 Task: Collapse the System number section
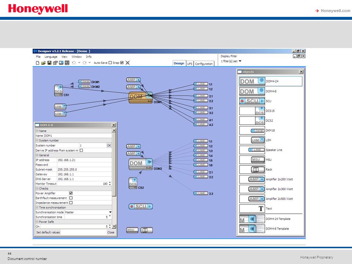(x=37, y=140)
